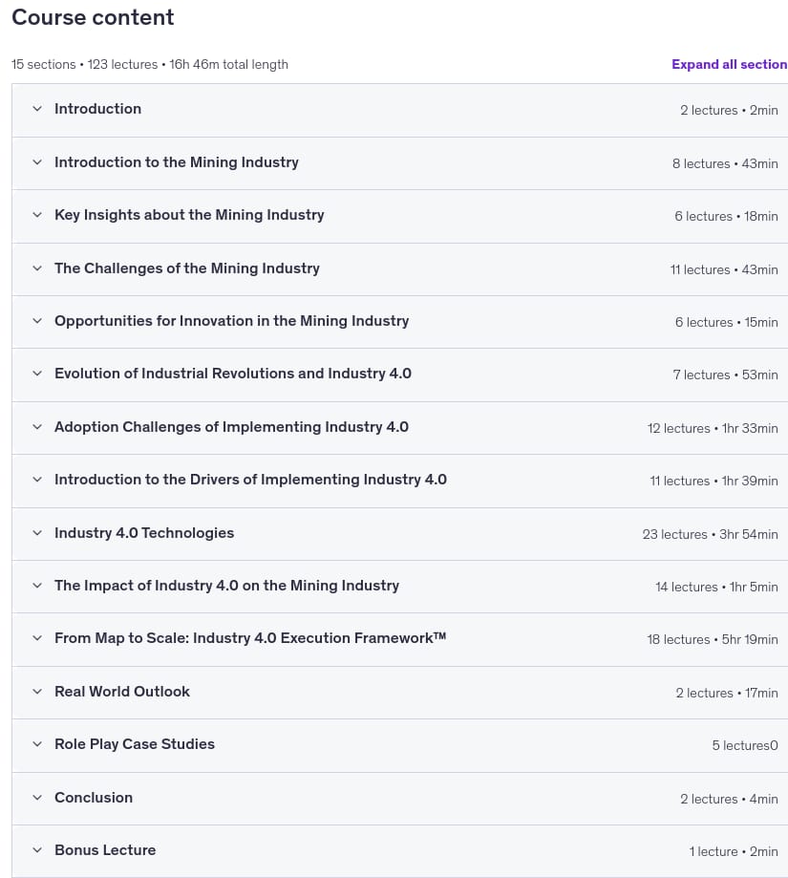
Task: Click From Map to Scale Execution Framework title
Action: tap(250, 638)
